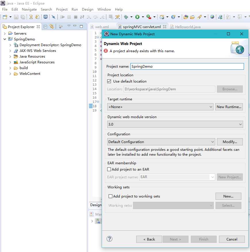Click the Modify... configuration button
This screenshot has height=252, width=250.
[x=230, y=142]
